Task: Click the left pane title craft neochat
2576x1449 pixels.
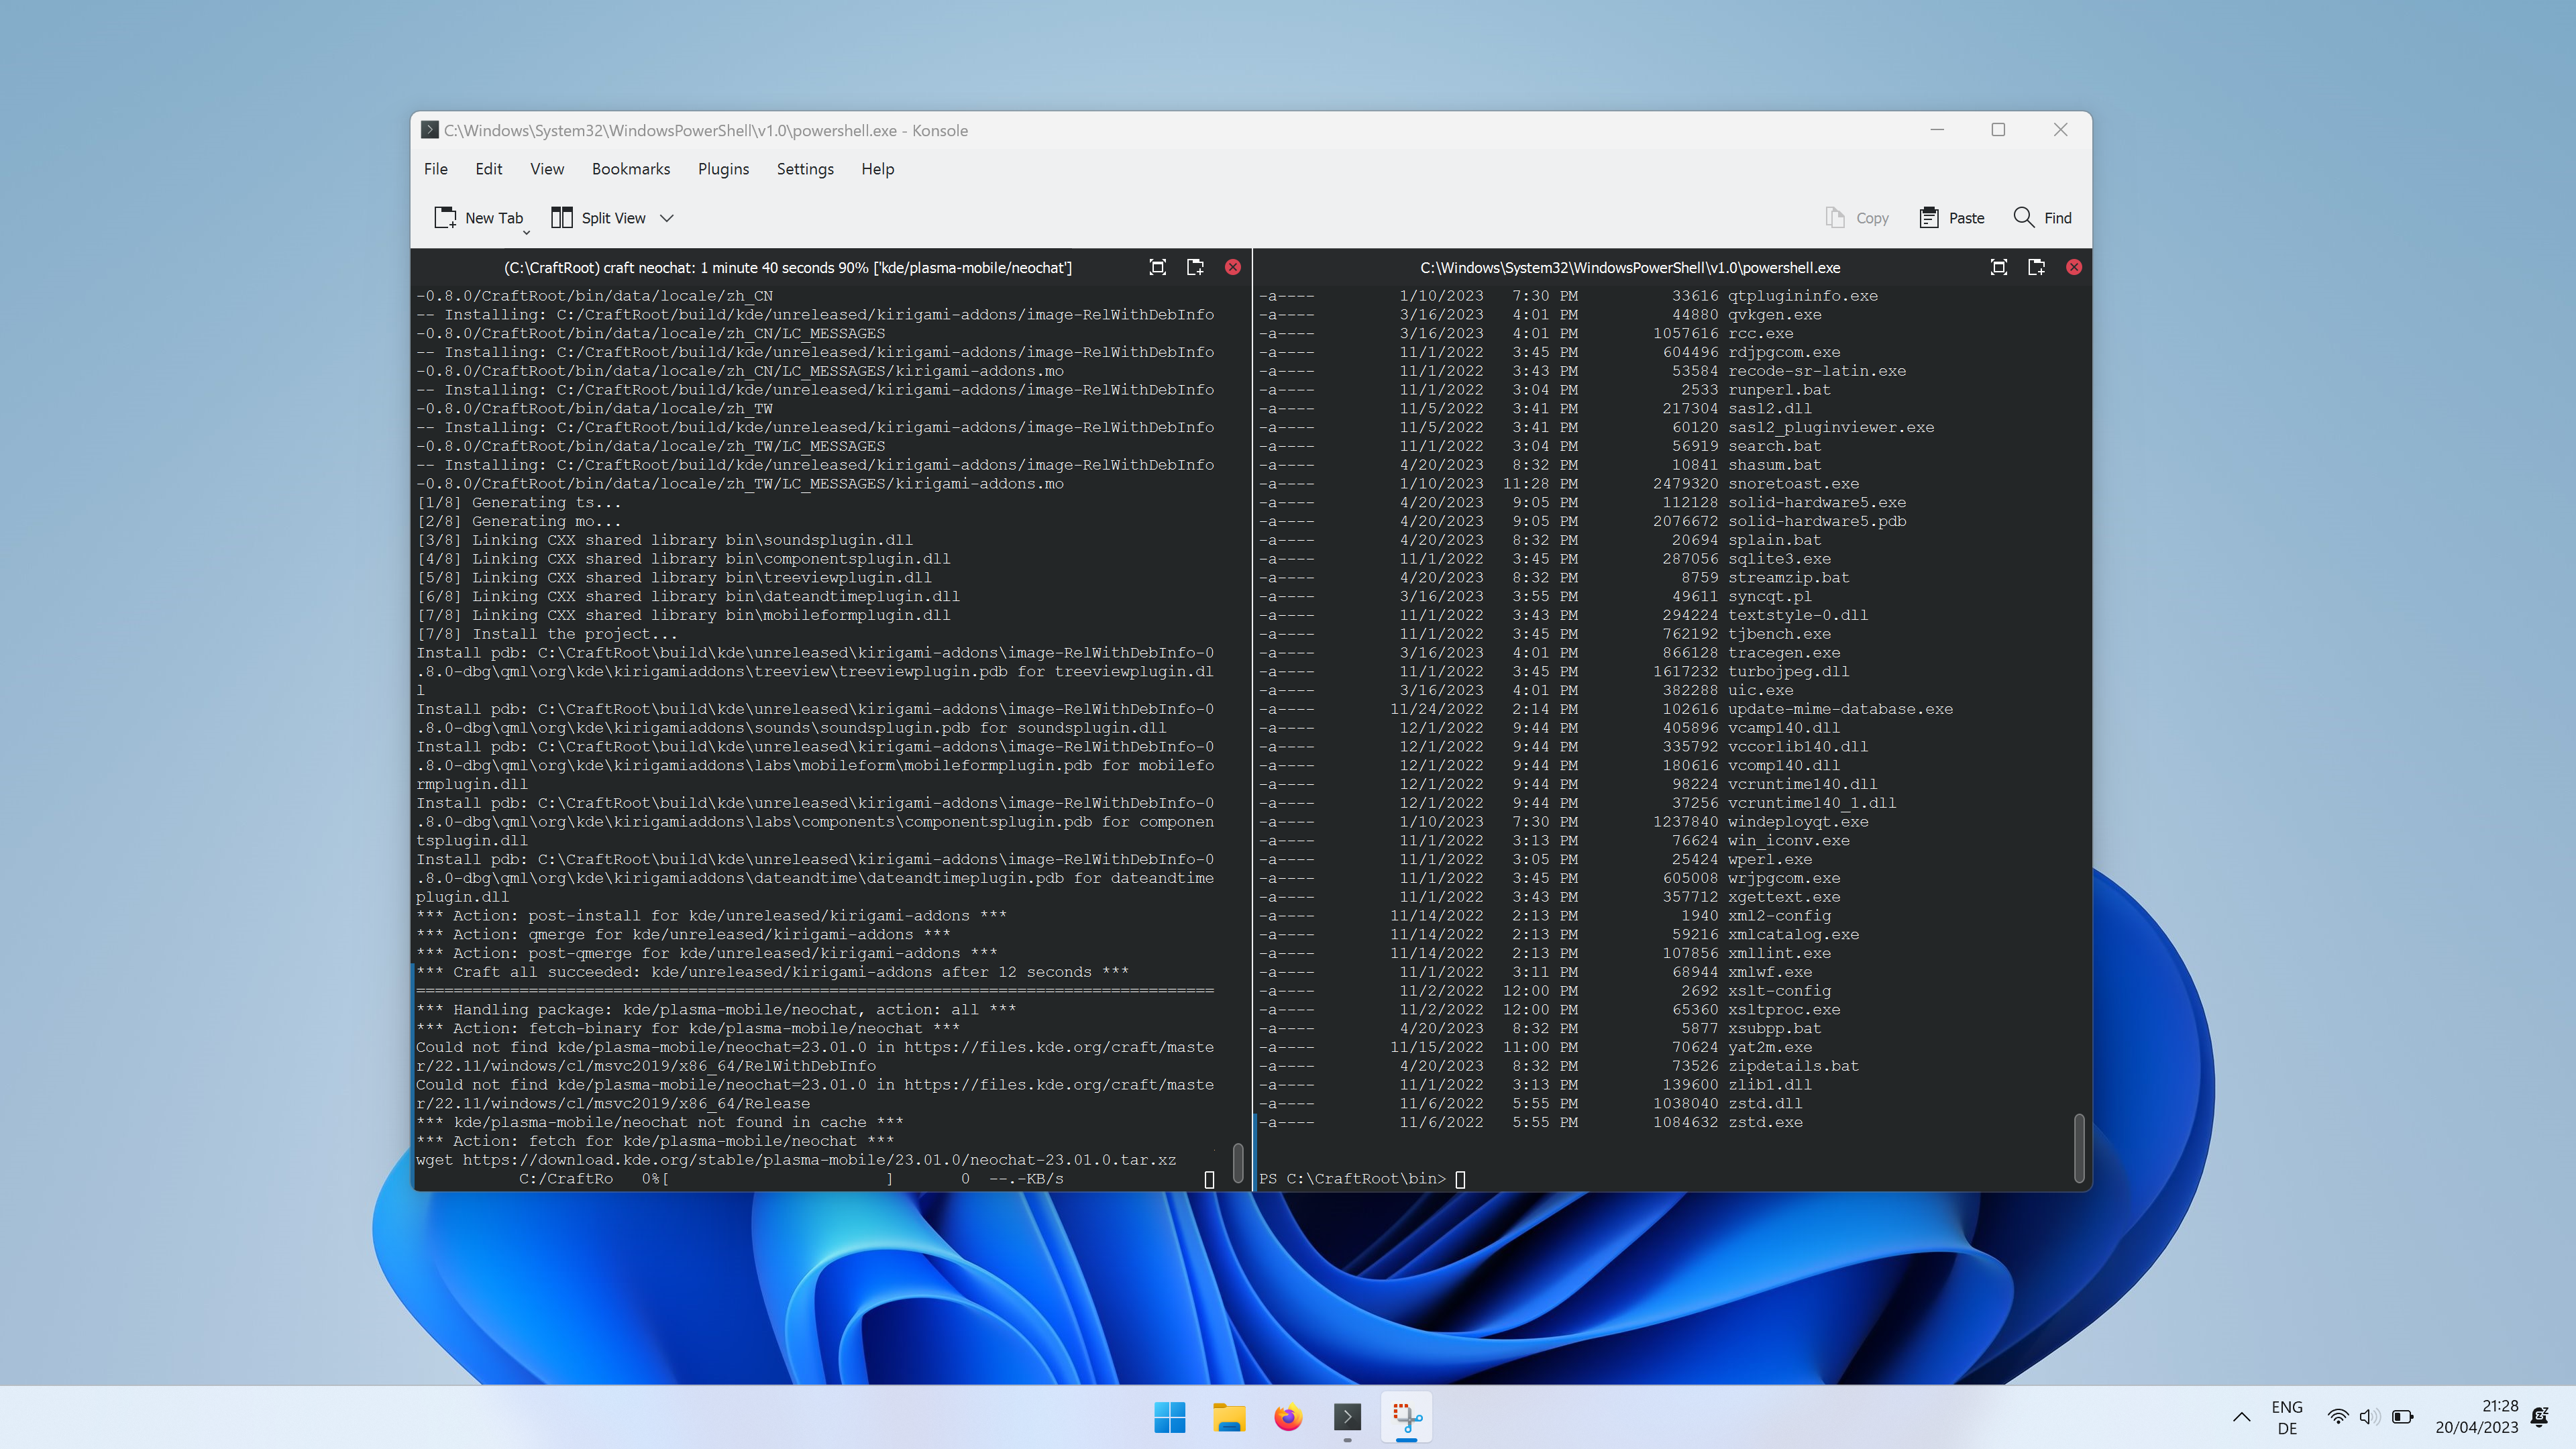Action: tap(787, 268)
